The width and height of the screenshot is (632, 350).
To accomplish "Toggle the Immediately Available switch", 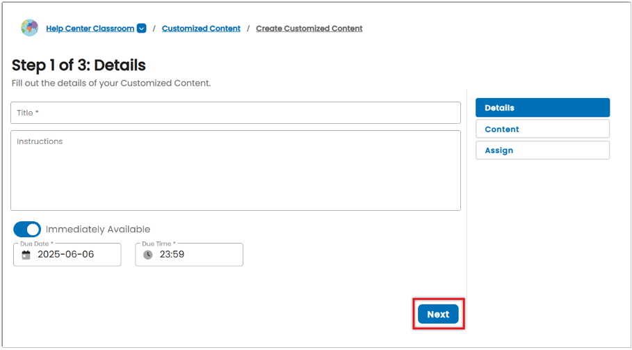I will 27,229.
